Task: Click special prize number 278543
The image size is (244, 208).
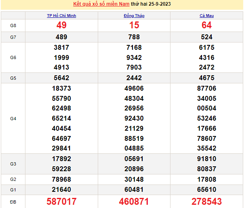Action: coord(206,202)
